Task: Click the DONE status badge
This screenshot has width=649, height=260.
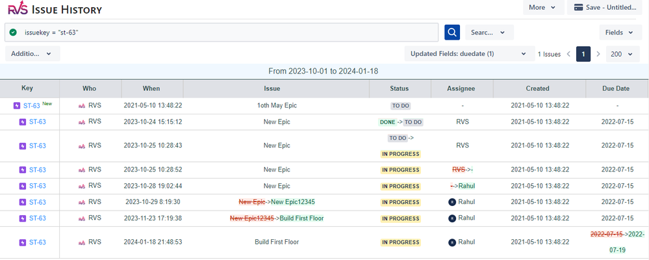Action: pos(387,122)
